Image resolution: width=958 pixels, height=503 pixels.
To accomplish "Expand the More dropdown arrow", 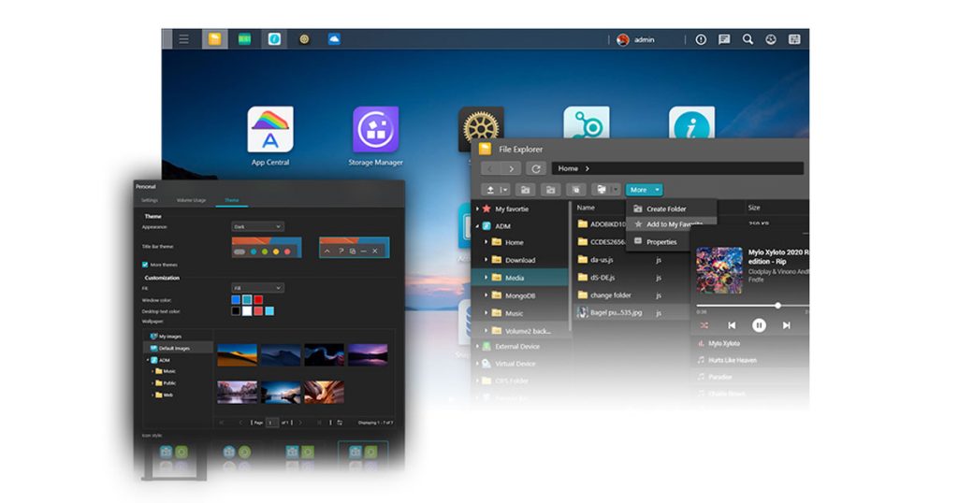I will 657,190.
